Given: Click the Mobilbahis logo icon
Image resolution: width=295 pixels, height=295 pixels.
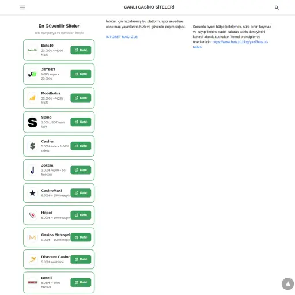Looking at the screenshot, I should pyautogui.click(x=32, y=98).
